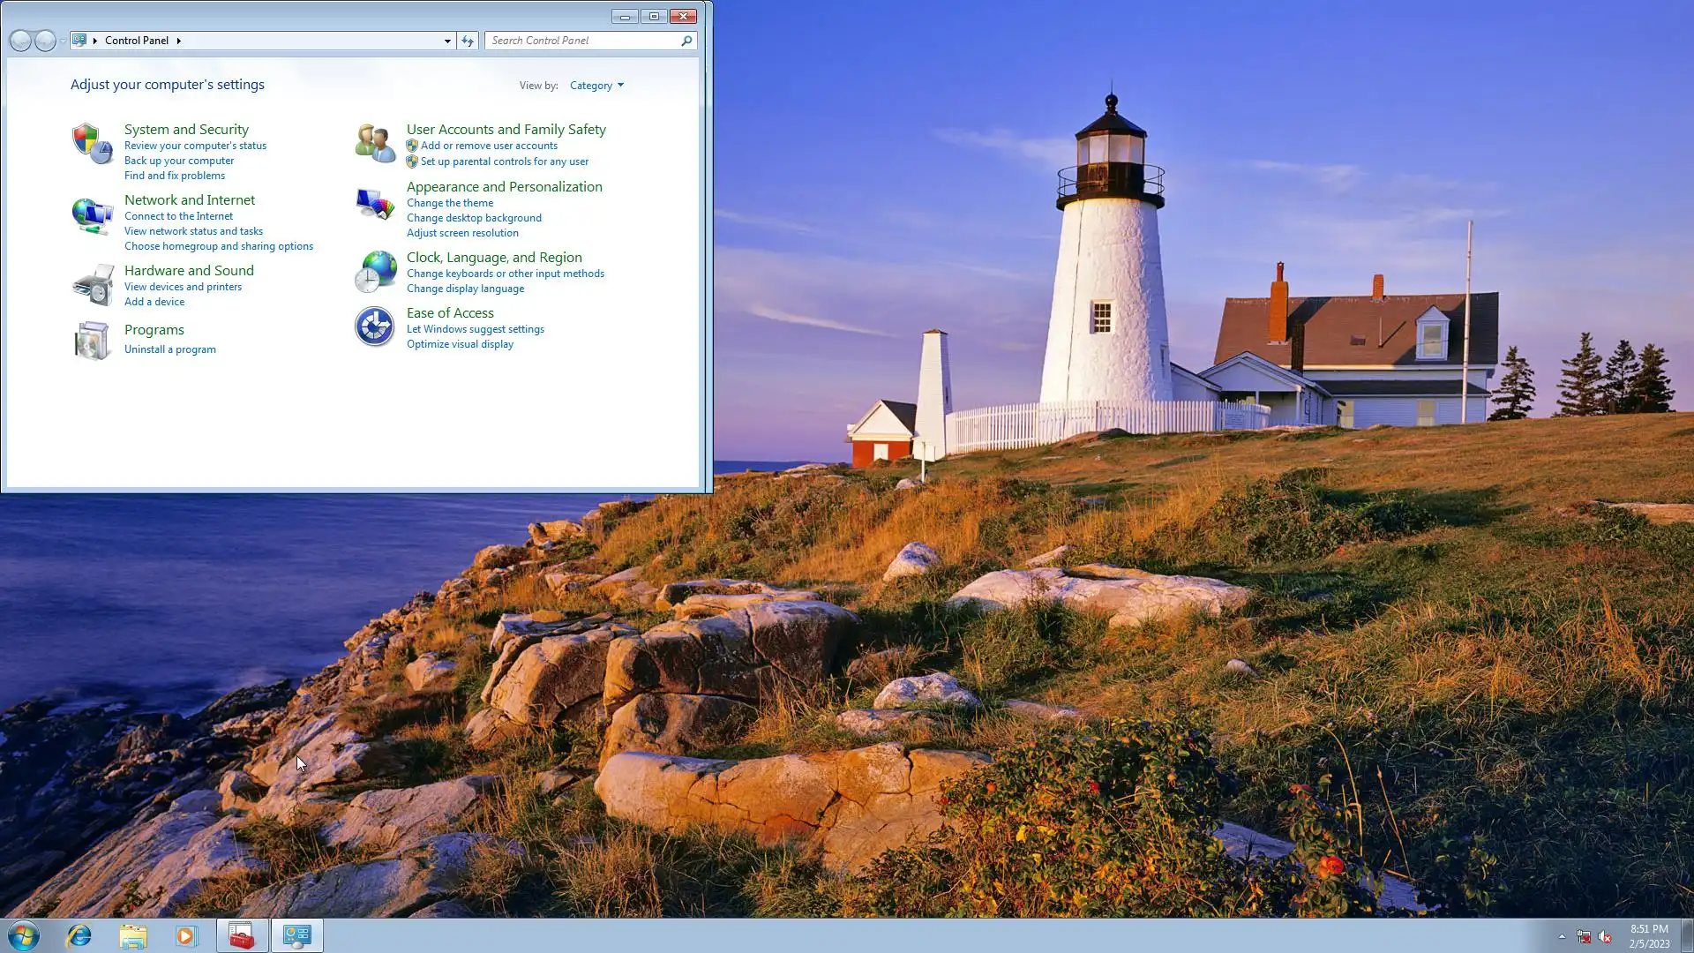1694x953 pixels.
Task: Click the Clock, Language, and Region icon
Action: [x=375, y=271]
